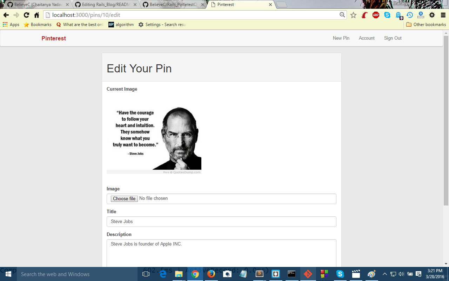Open File Explorer from the taskbar

[x=179, y=274]
